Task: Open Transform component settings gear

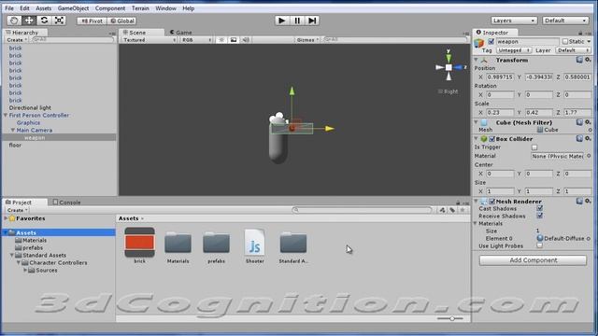Action: pyautogui.click(x=588, y=60)
